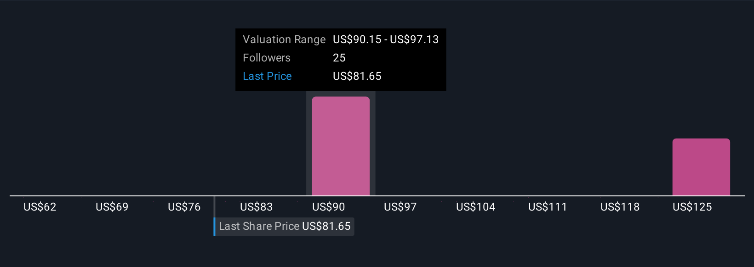The width and height of the screenshot is (754, 267).
Task: Click the vertical last share price marker line
Action: pos(214,207)
